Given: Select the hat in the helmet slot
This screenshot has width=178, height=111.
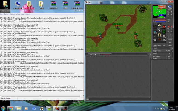Looking at the screenshot, I should click(x=159, y=25).
